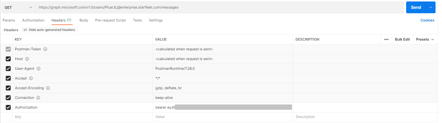
Task: Send the request with the Send button
Action: [x=416, y=7]
